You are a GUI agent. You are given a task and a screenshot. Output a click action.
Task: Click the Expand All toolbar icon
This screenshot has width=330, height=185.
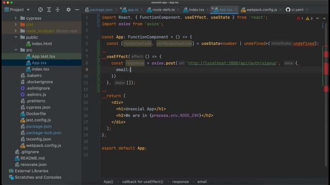click(x=49, y=10)
